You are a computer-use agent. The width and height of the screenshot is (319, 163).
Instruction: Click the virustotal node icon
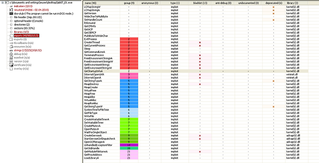(x=12, y=10)
